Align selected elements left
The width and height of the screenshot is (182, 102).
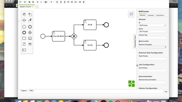57,2
